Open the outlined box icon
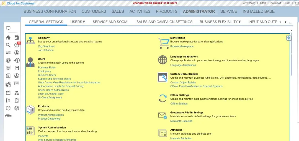Image resolution: width=299 pixels, height=141 pixels. click(x=8, y=108)
